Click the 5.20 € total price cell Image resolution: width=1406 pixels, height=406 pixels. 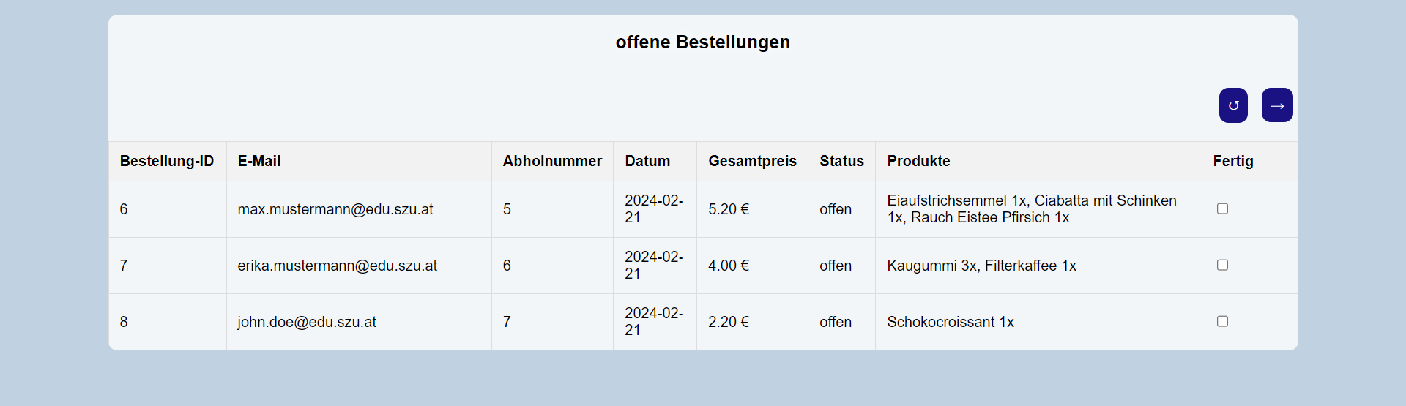point(752,209)
